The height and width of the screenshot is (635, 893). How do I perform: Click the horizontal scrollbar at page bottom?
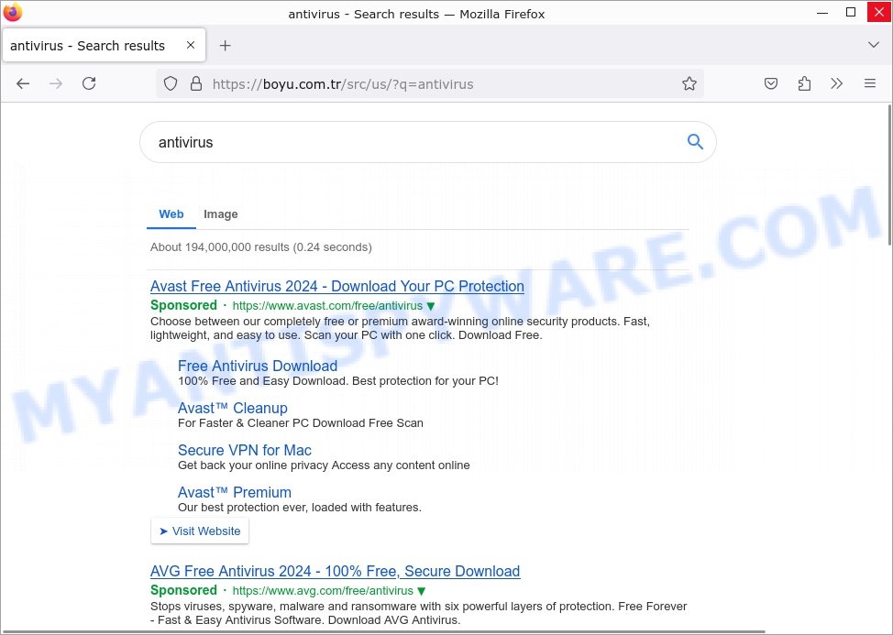click(382, 631)
